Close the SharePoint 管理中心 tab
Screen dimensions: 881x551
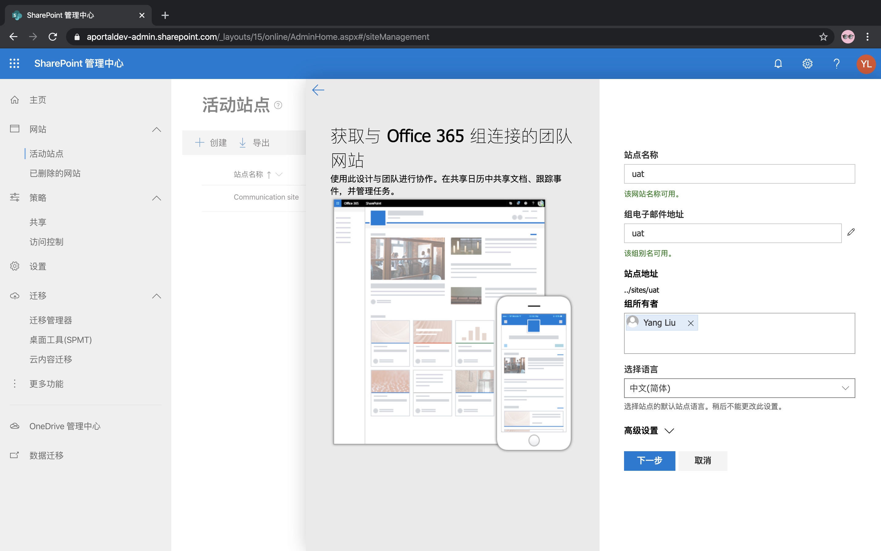click(x=142, y=15)
